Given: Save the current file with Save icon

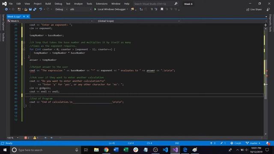Looking at the screenshot, I should [x=30, y=9].
